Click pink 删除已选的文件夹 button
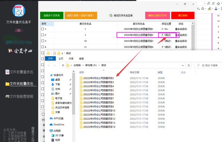This screenshot has height=142, width=222. point(157,15)
